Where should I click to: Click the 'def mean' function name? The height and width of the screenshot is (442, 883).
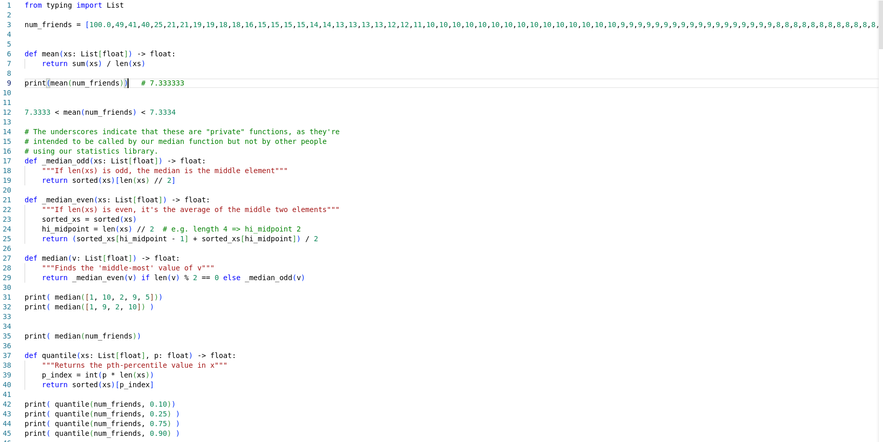[50, 54]
